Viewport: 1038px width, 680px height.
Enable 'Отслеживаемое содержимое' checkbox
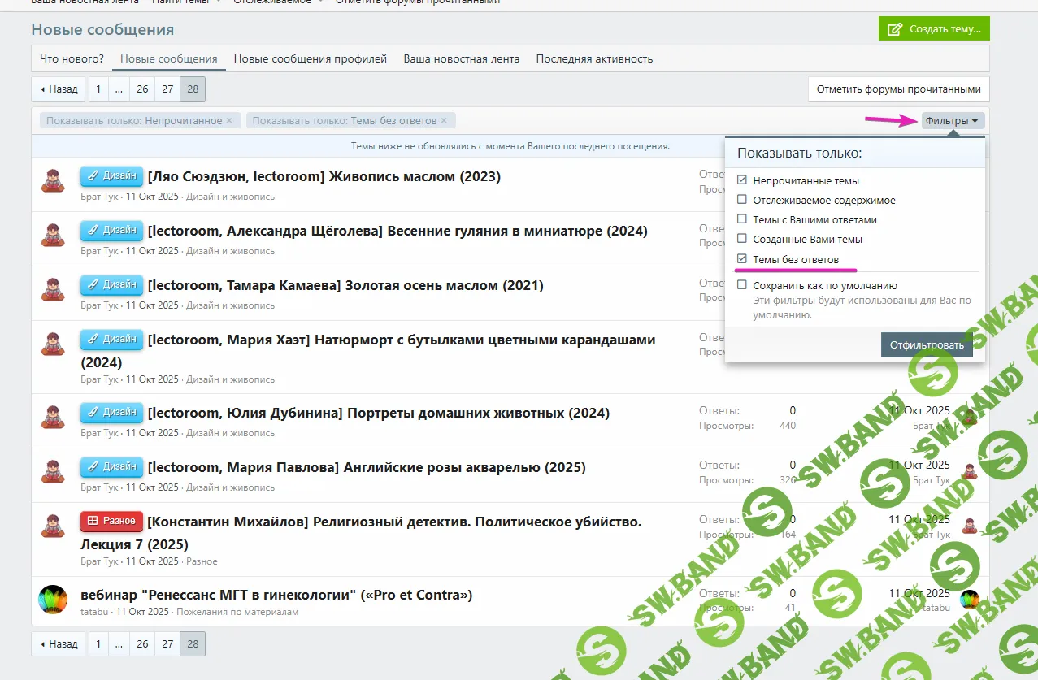[x=741, y=200]
